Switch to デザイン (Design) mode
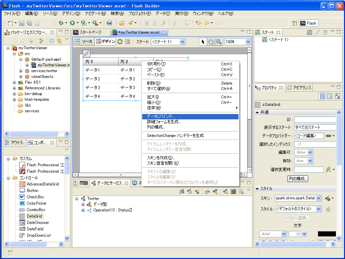 coord(105,41)
